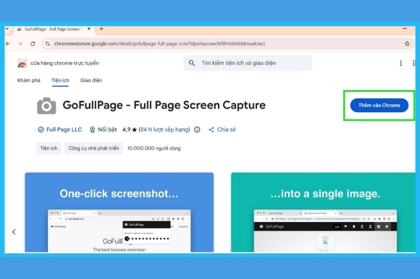Image resolution: width=420 pixels, height=279 pixels.
Task: Open a new tab with plus button
Action: (101, 29)
